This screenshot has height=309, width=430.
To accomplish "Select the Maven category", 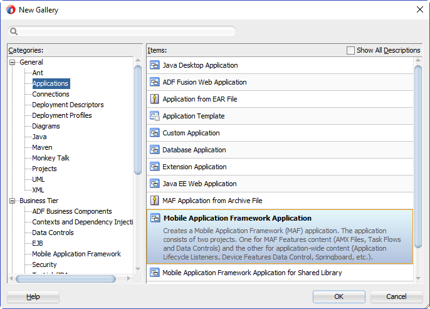I will pyautogui.click(x=42, y=147).
